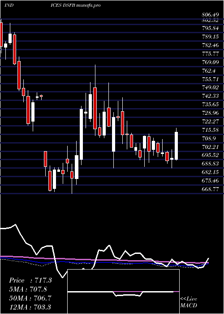Click the 668.77 price label
The image size is (224, 314).
210,189
